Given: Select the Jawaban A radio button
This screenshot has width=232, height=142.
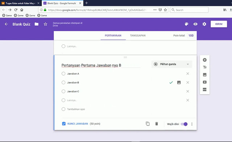Looking at the screenshot, I should 63,74.
